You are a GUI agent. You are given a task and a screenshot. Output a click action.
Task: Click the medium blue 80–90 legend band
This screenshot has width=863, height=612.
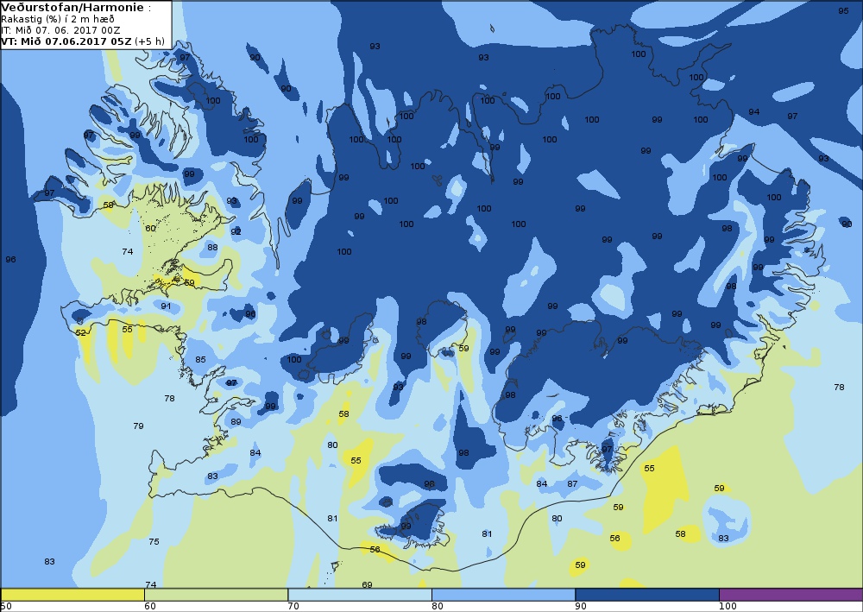(503, 595)
